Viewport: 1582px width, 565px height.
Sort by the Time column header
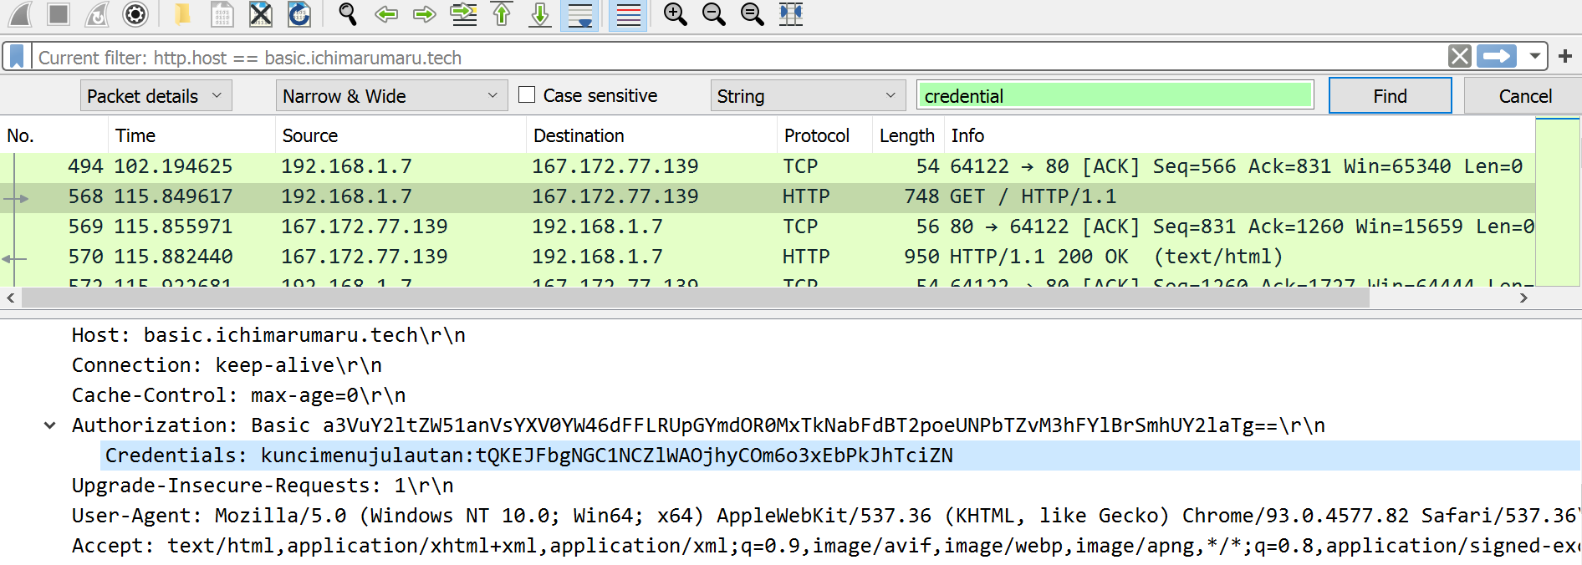coord(192,135)
